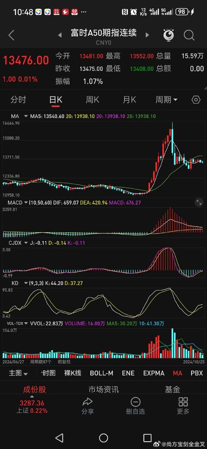207x449 pixels.
Task: Open the assistant robot icon
Action: coord(168,35)
